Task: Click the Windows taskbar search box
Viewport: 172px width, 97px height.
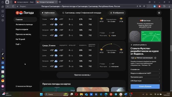Action: (56, 94)
